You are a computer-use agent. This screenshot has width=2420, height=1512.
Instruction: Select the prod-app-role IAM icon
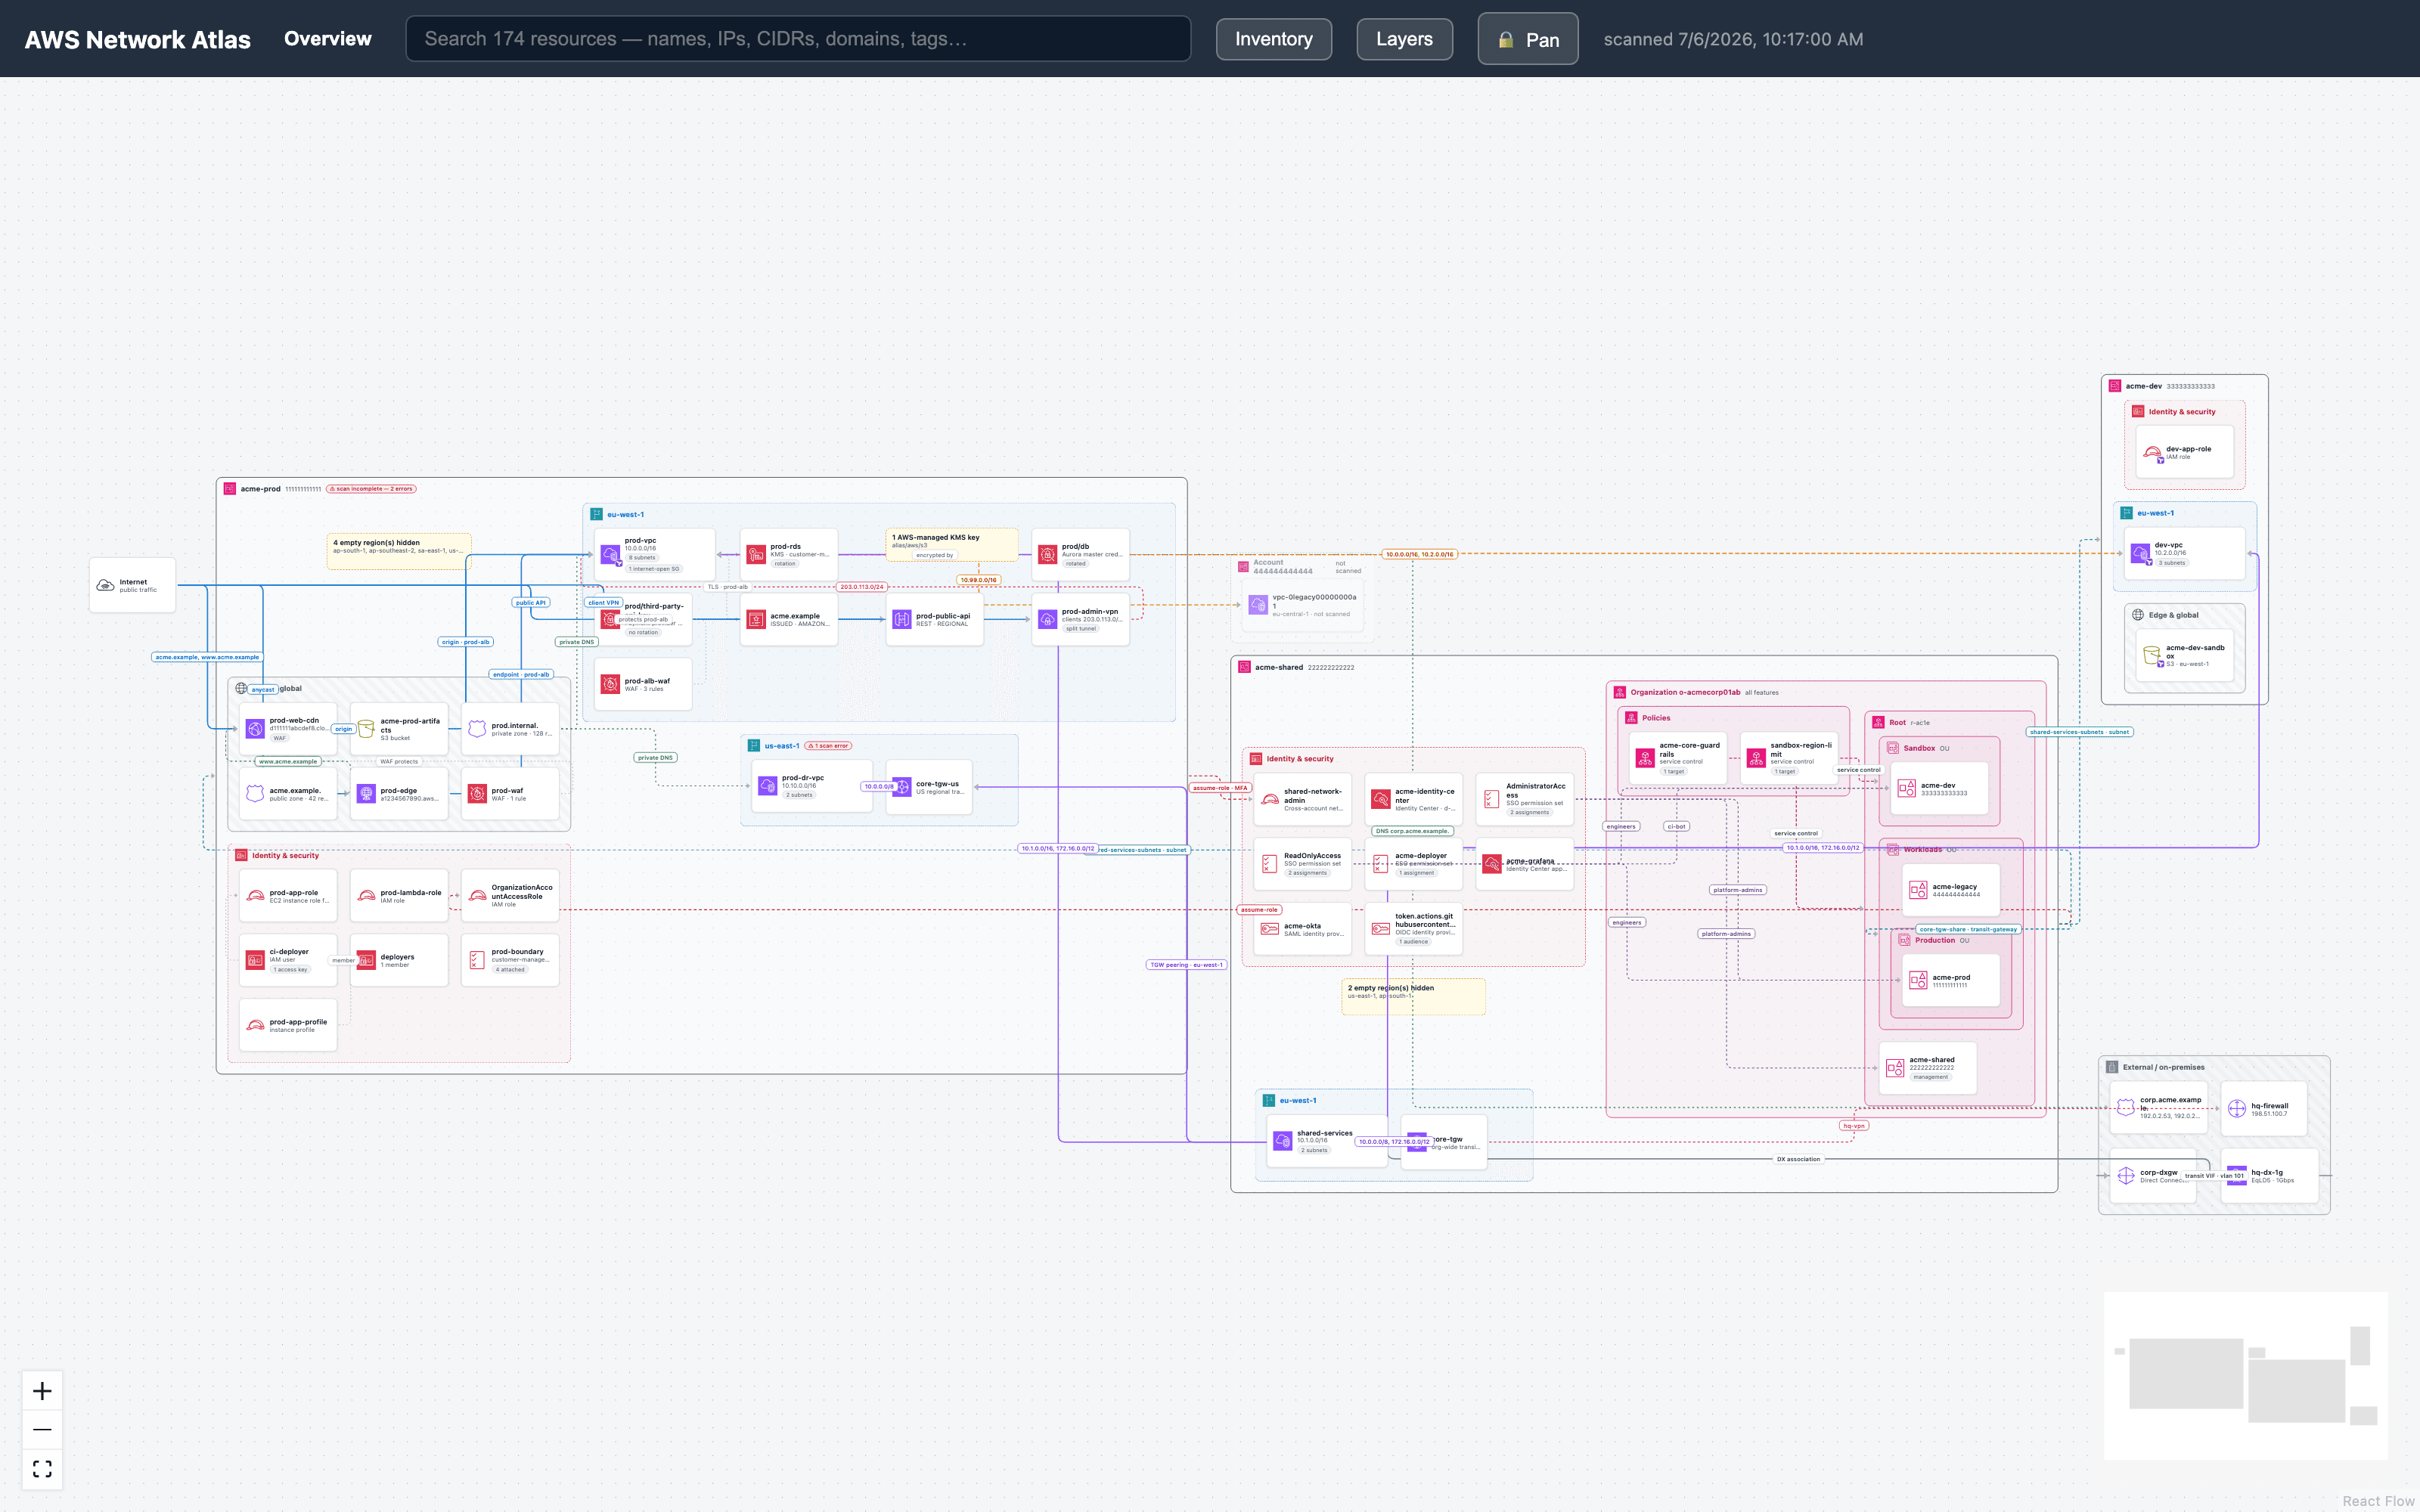tap(255, 895)
